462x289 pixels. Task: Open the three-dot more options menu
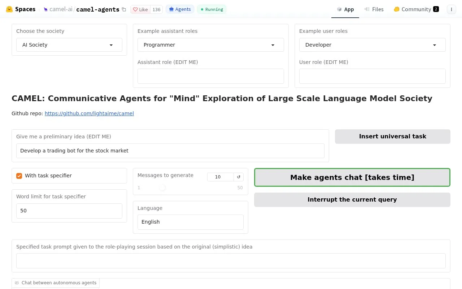click(452, 9)
